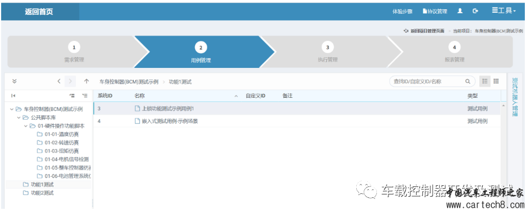
Task: Click the expand-all tree icon
Action: click(x=85, y=95)
